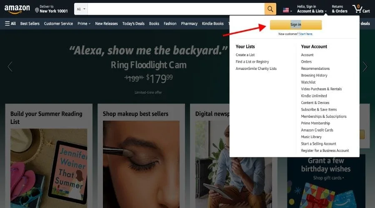Open Amazon Credit Cards link
375x208 pixels.
coord(317,130)
